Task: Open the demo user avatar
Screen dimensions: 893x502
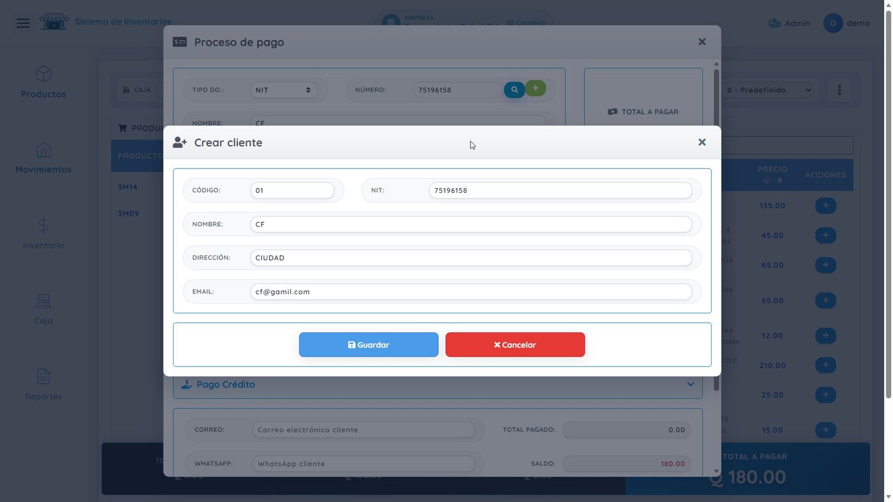Action: [x=833, y=23]
